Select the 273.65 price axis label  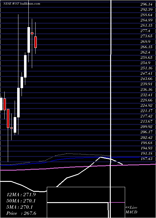click(146, 36)
